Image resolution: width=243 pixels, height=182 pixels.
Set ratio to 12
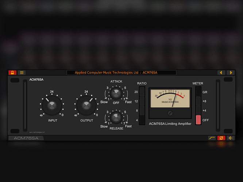point(142,101)
